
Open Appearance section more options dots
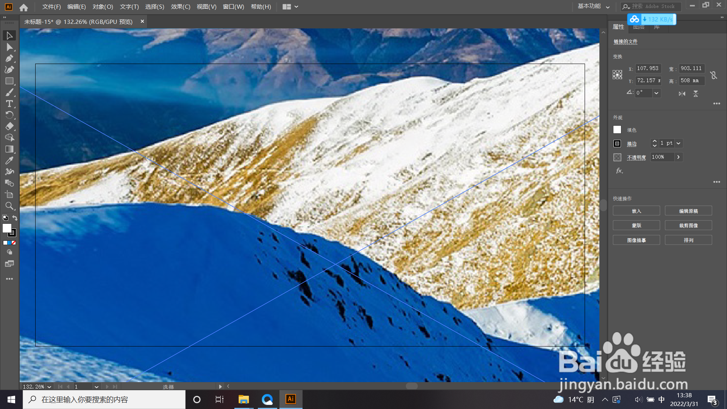coord(716,182)
